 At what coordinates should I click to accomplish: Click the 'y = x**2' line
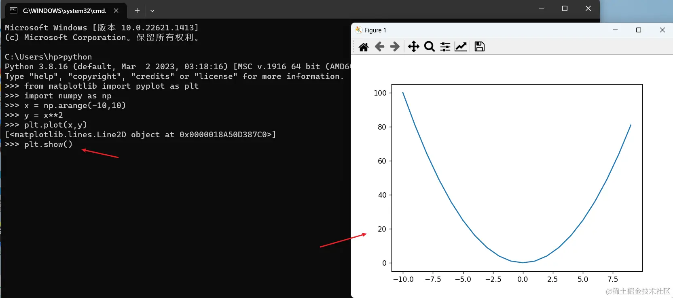34,115
